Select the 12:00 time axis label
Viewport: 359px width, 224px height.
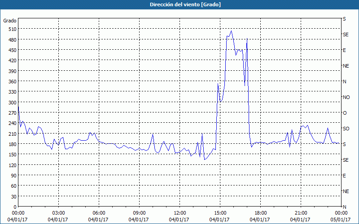pyautogui.click(x=180, y=213)
